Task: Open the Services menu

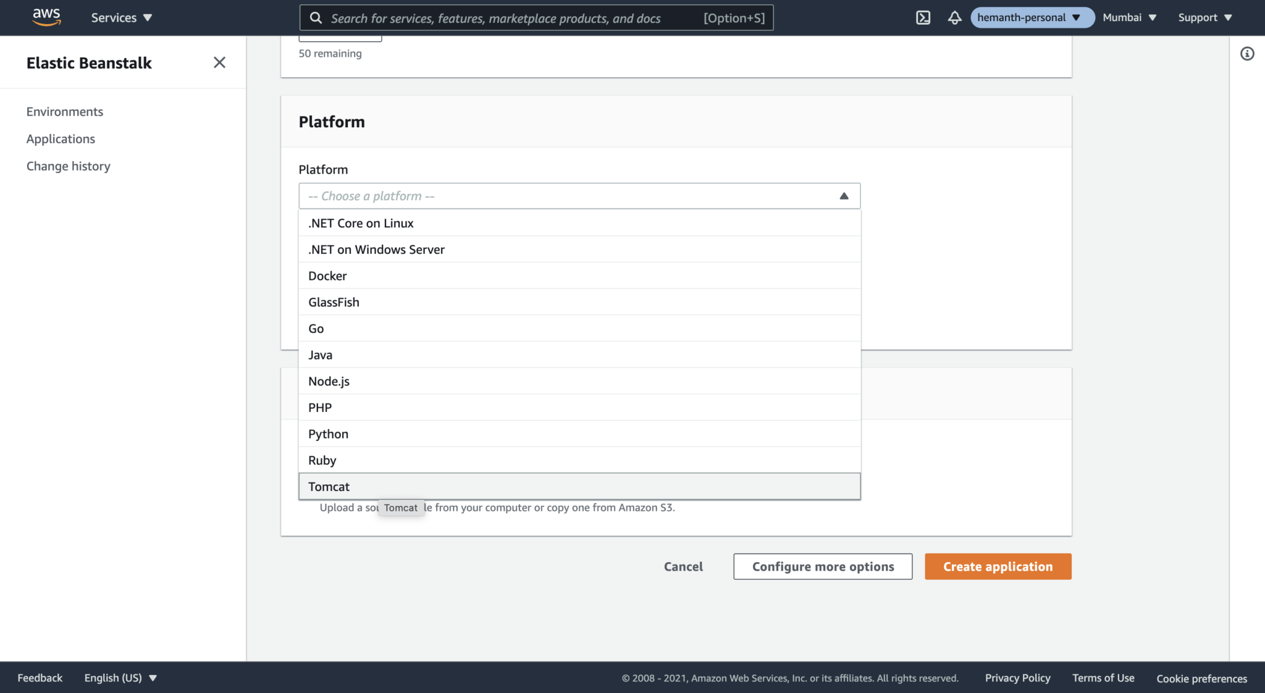Action: [121, 17]
